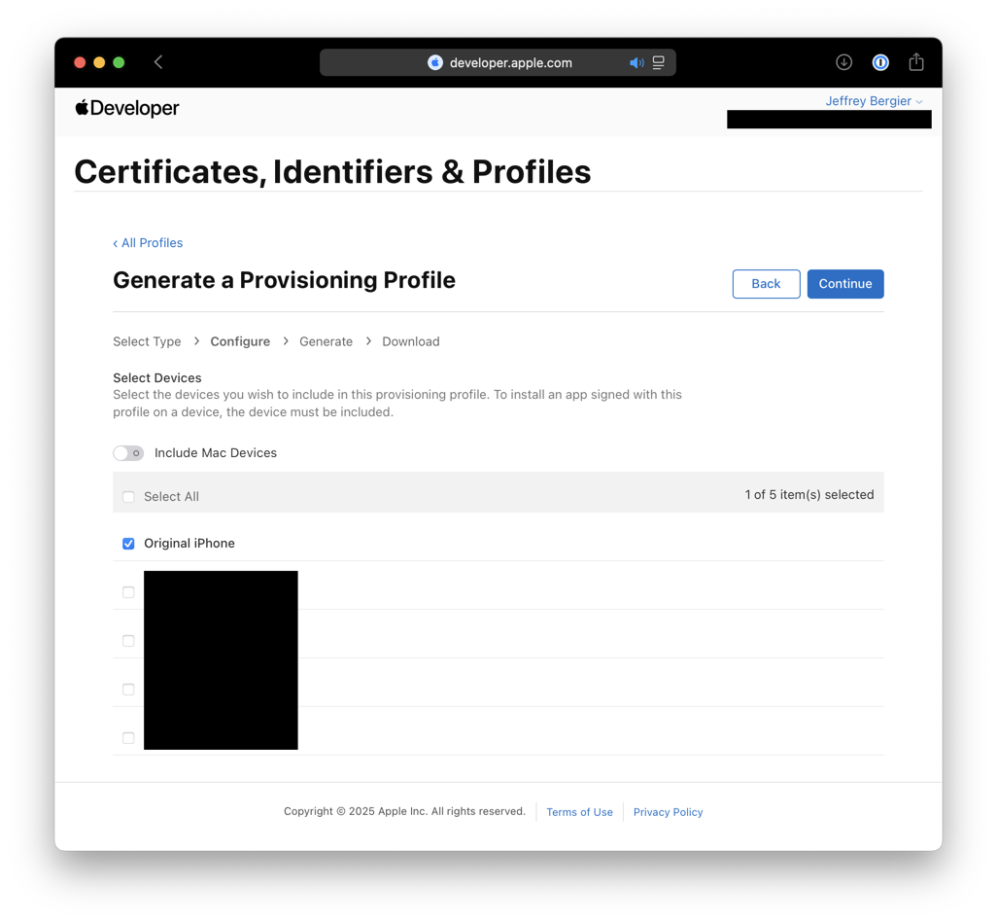The height and width of the screenshot is (923, 997).
Task: Mute the tab audio speaker icon
Action: click(636, 63)
